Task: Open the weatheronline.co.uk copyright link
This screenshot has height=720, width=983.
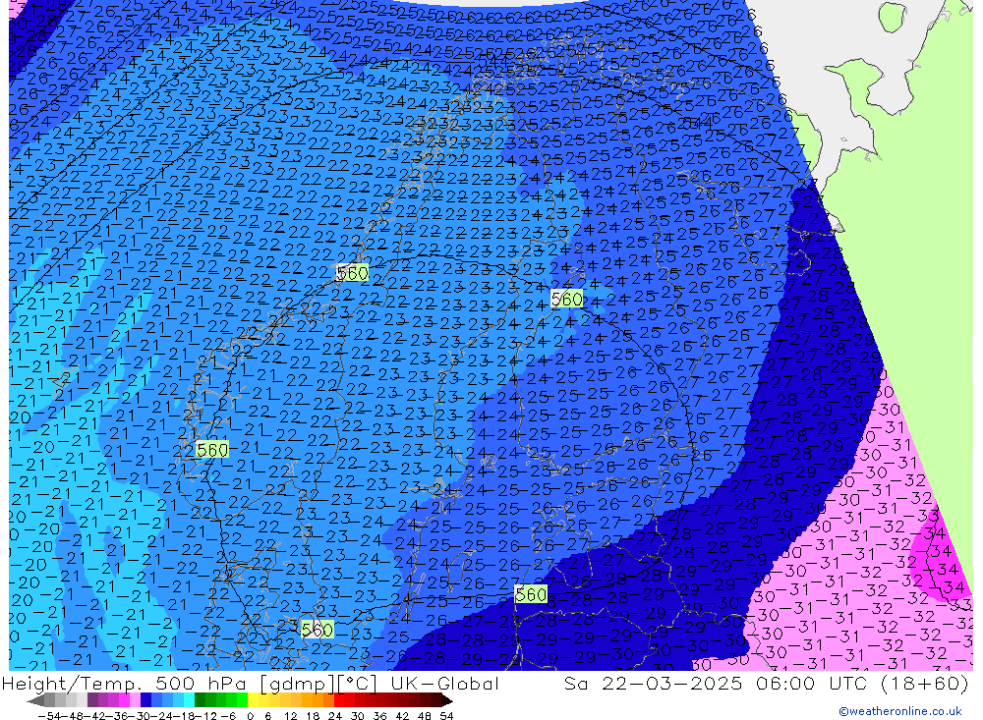Action: (x=900, y=711)
